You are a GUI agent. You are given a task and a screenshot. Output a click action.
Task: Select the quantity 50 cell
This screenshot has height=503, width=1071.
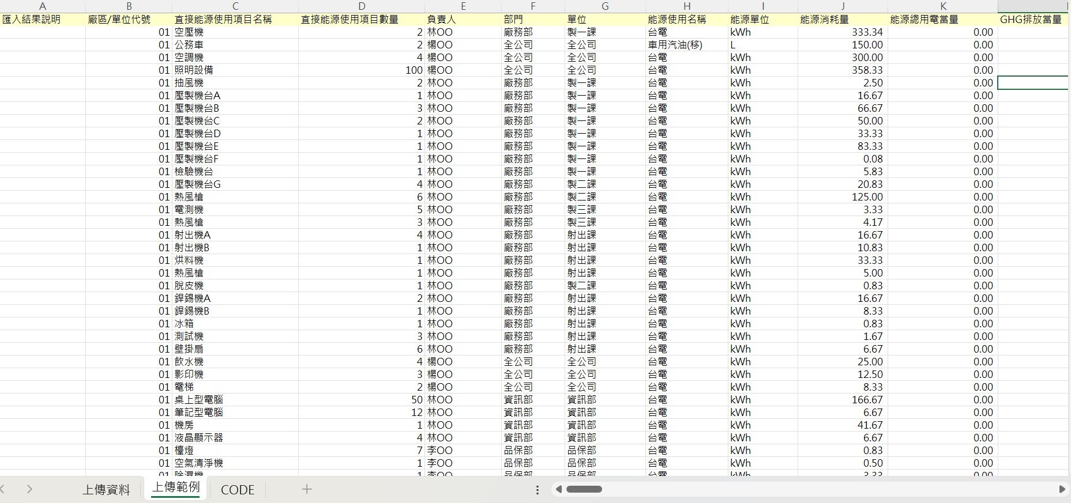362,399
